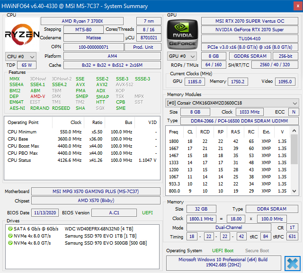Select the 933.3 frequency timing row

coord(228,184)
